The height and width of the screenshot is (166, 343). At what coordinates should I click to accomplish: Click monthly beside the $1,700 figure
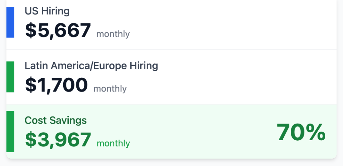(110, 89)
